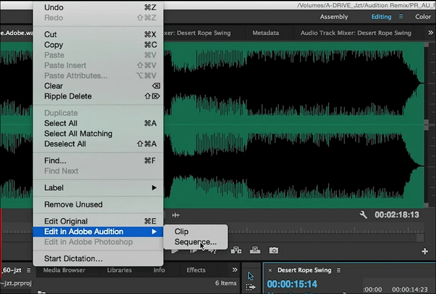Open the project panel menu icon

pyautogui.click(x=29, y=270)
